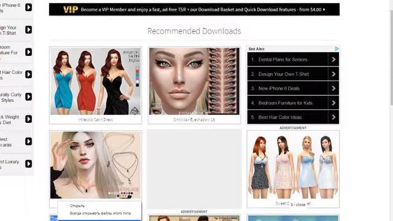Click the VIP membership banner
The width and height of the screenshot is (393, 221).
(x=194, y=10)
